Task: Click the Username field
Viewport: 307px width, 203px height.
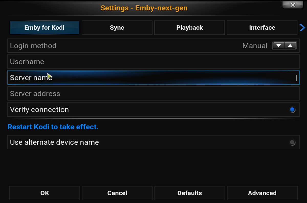Action: click(x=153, y=62)
